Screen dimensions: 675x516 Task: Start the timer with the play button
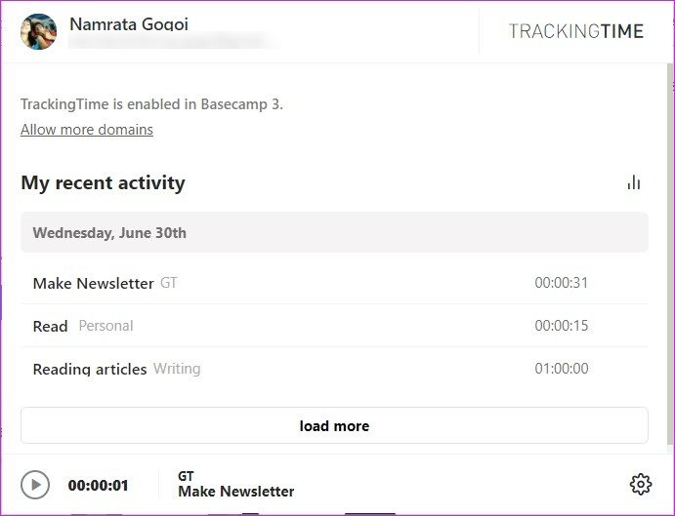tap(35, 485)
